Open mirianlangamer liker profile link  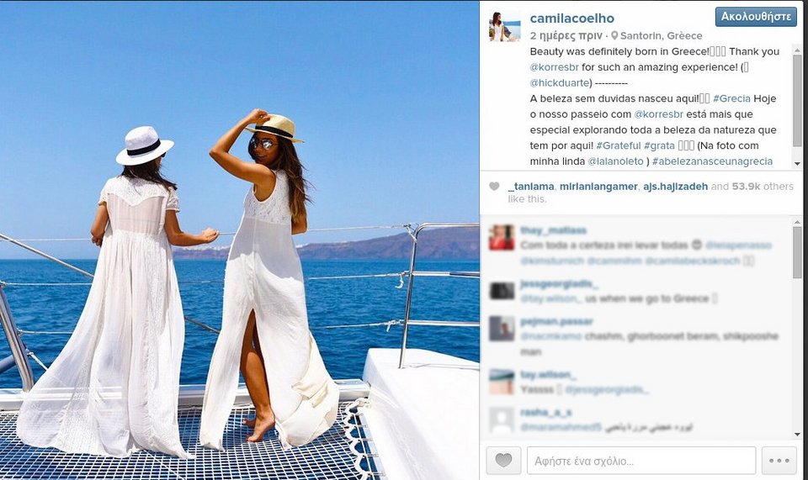coord(598,187)
